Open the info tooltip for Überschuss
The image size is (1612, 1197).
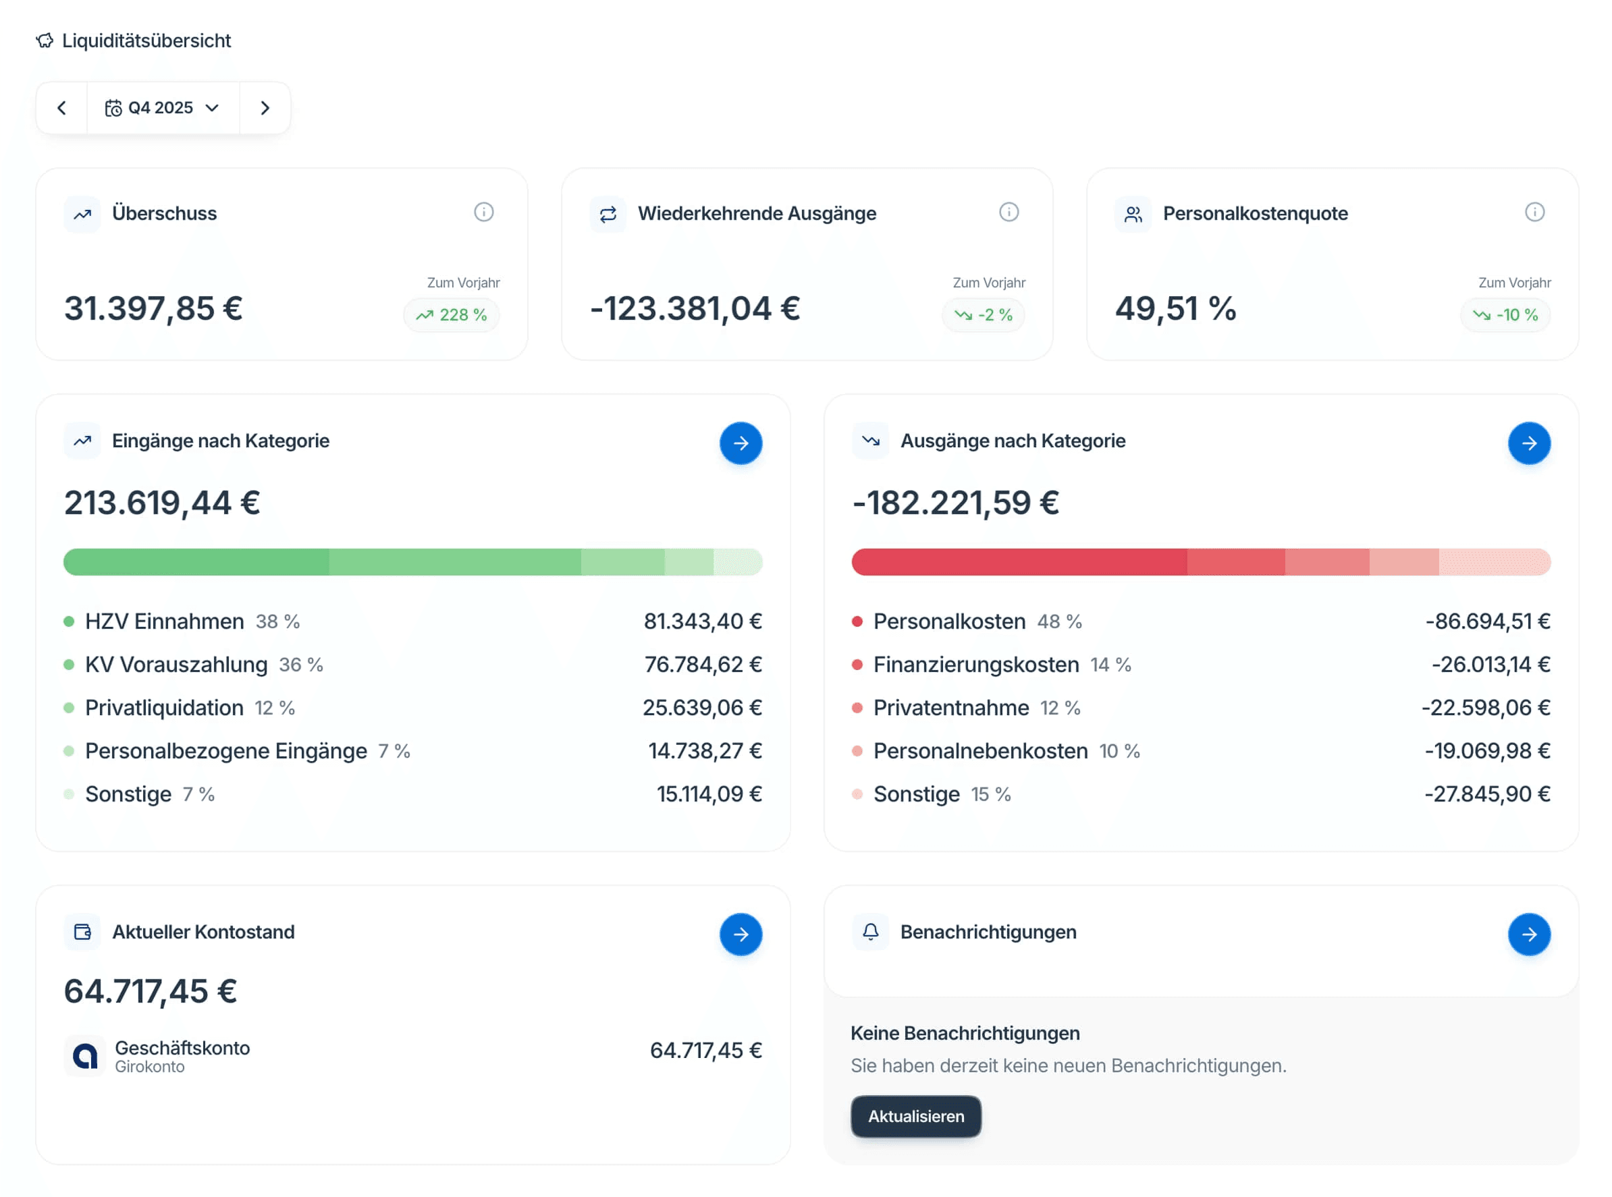pyautogui.click(x=484, y=213)
